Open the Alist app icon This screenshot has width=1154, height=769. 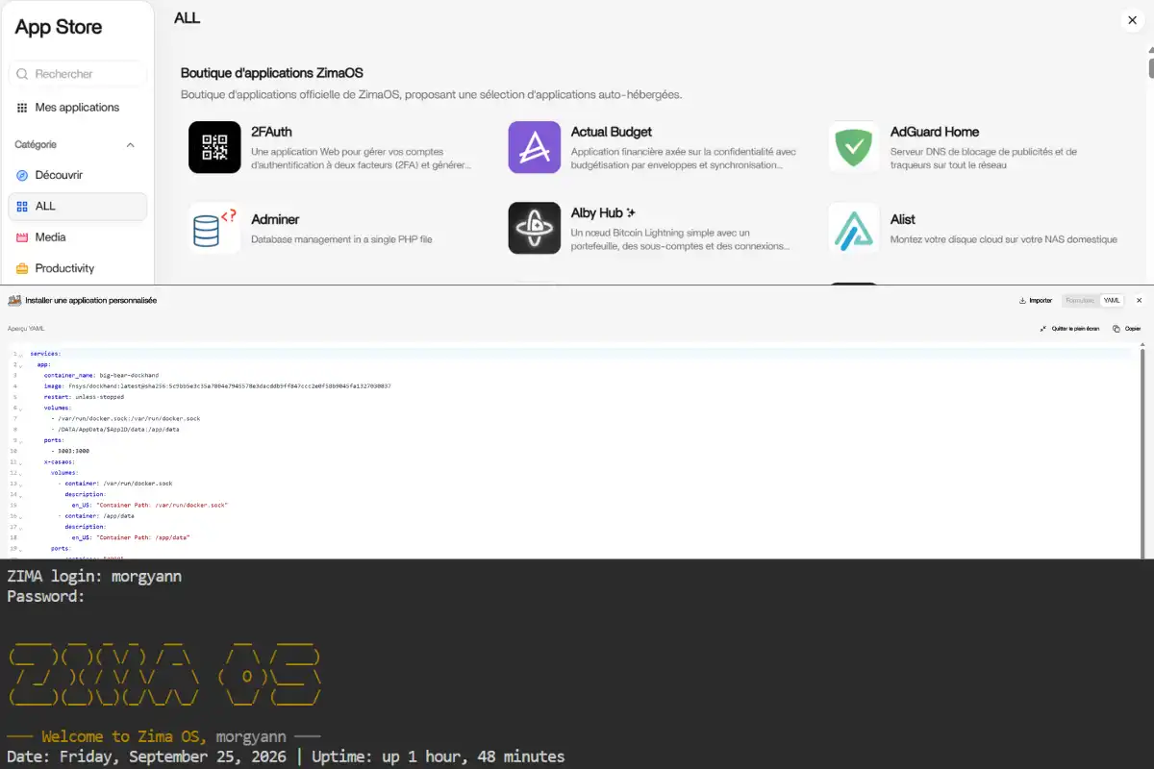pyautogui.click(x=854, y=228)
